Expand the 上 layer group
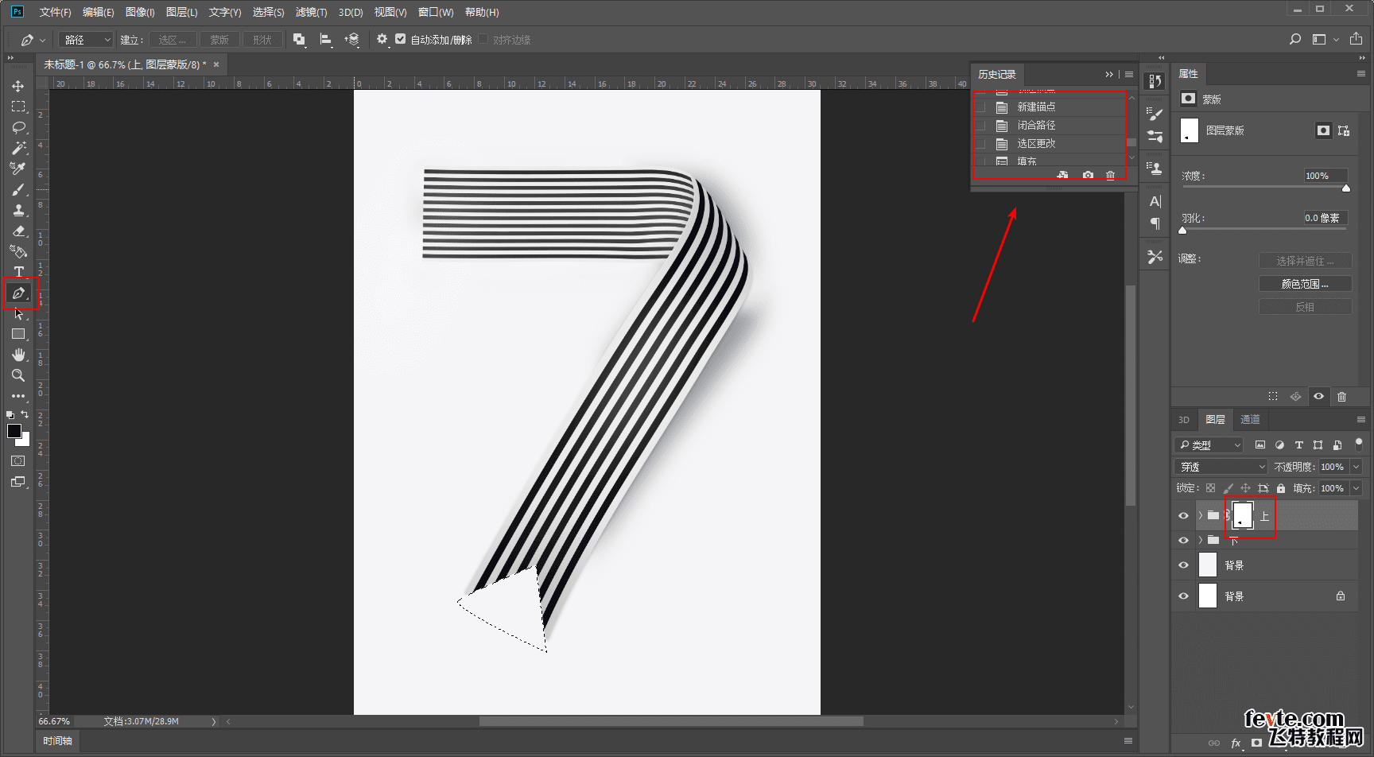1374x757 pixels. [1200, 516]
